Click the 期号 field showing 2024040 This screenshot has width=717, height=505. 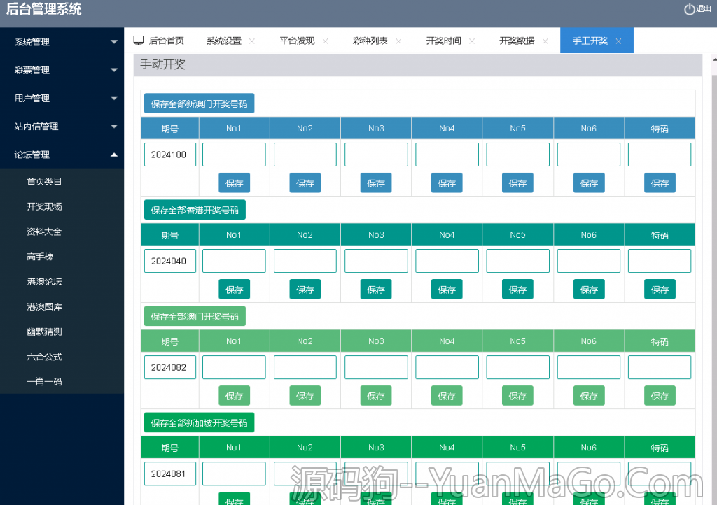click(x=169, y=261)
